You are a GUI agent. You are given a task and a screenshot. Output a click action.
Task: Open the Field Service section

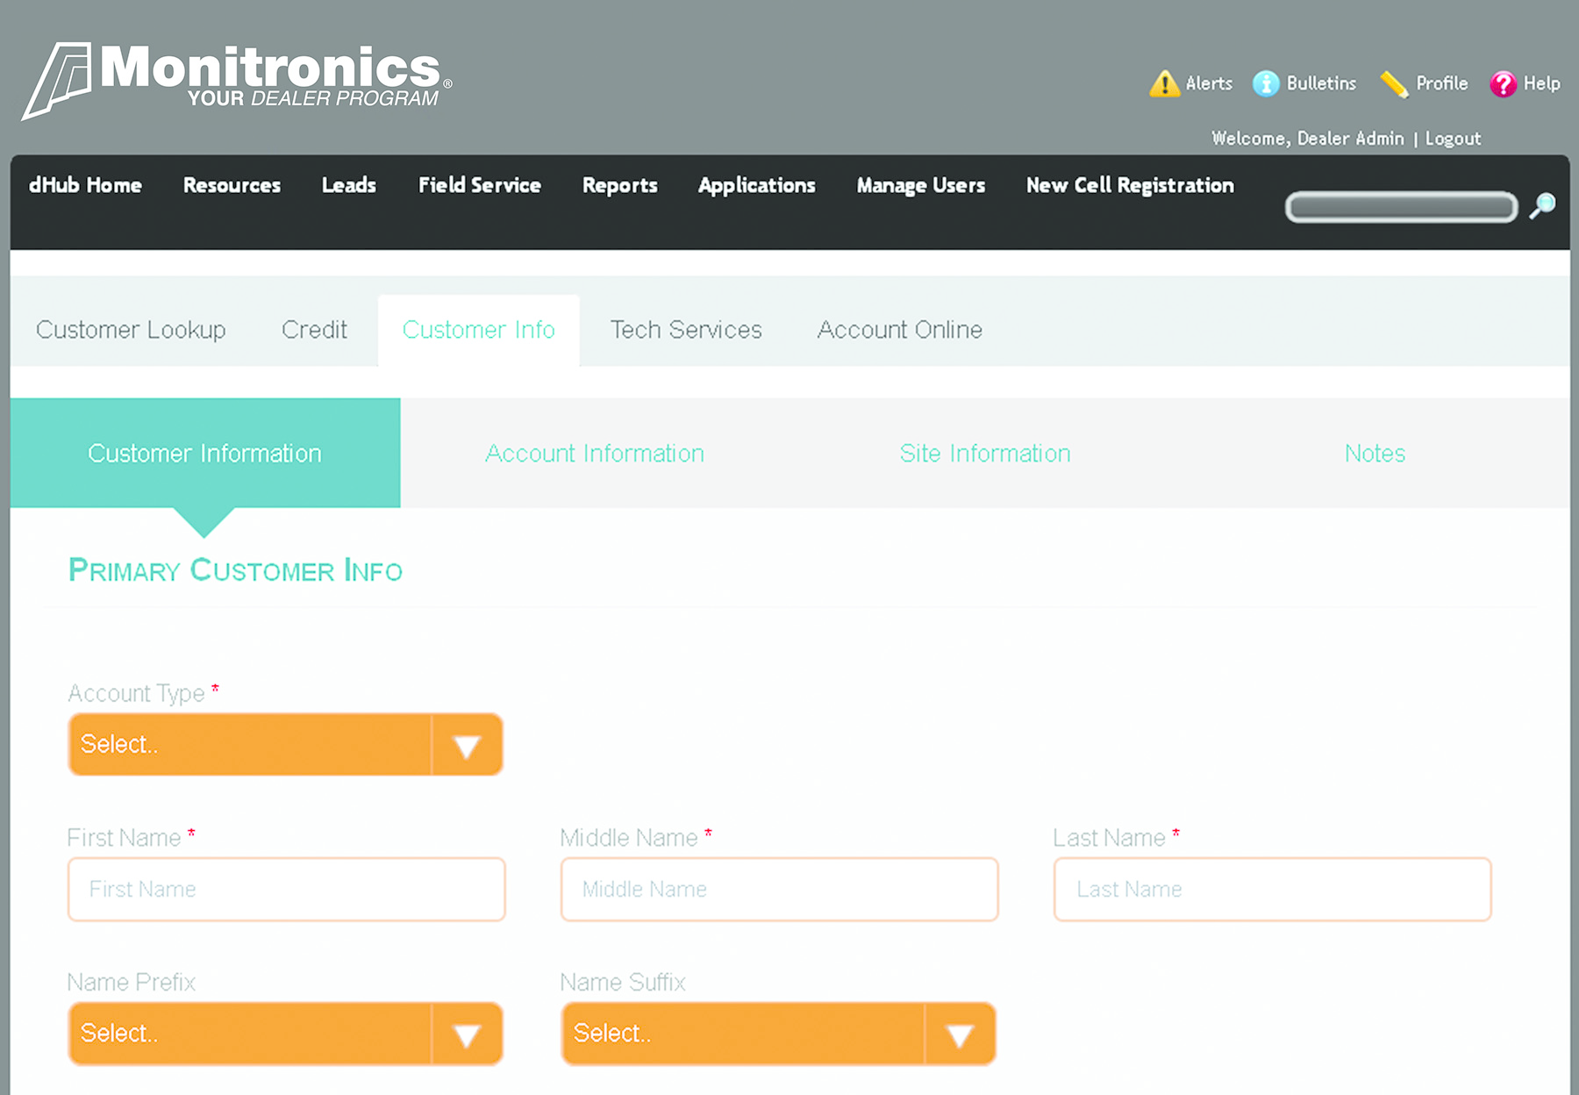tap(479, 185)
